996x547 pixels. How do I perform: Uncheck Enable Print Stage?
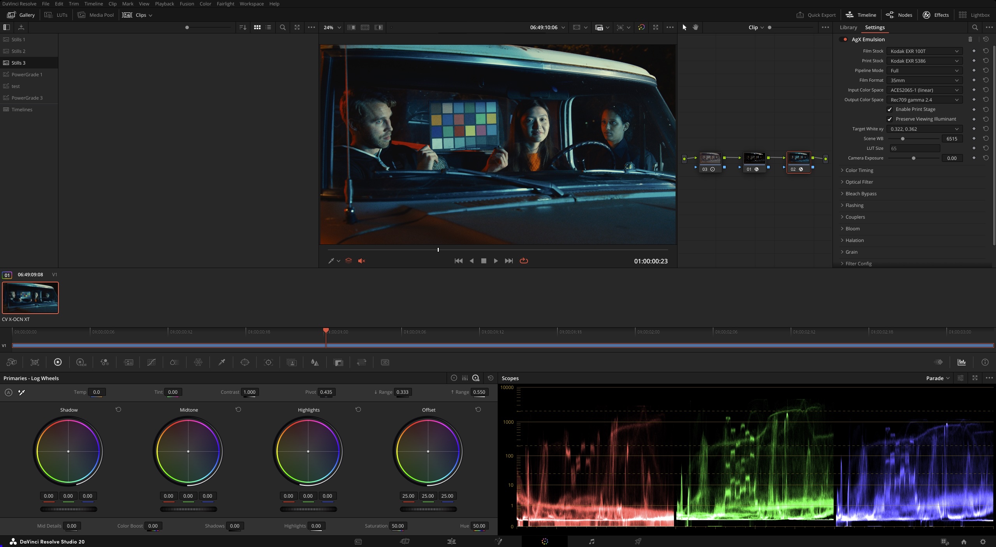(890, 109)
